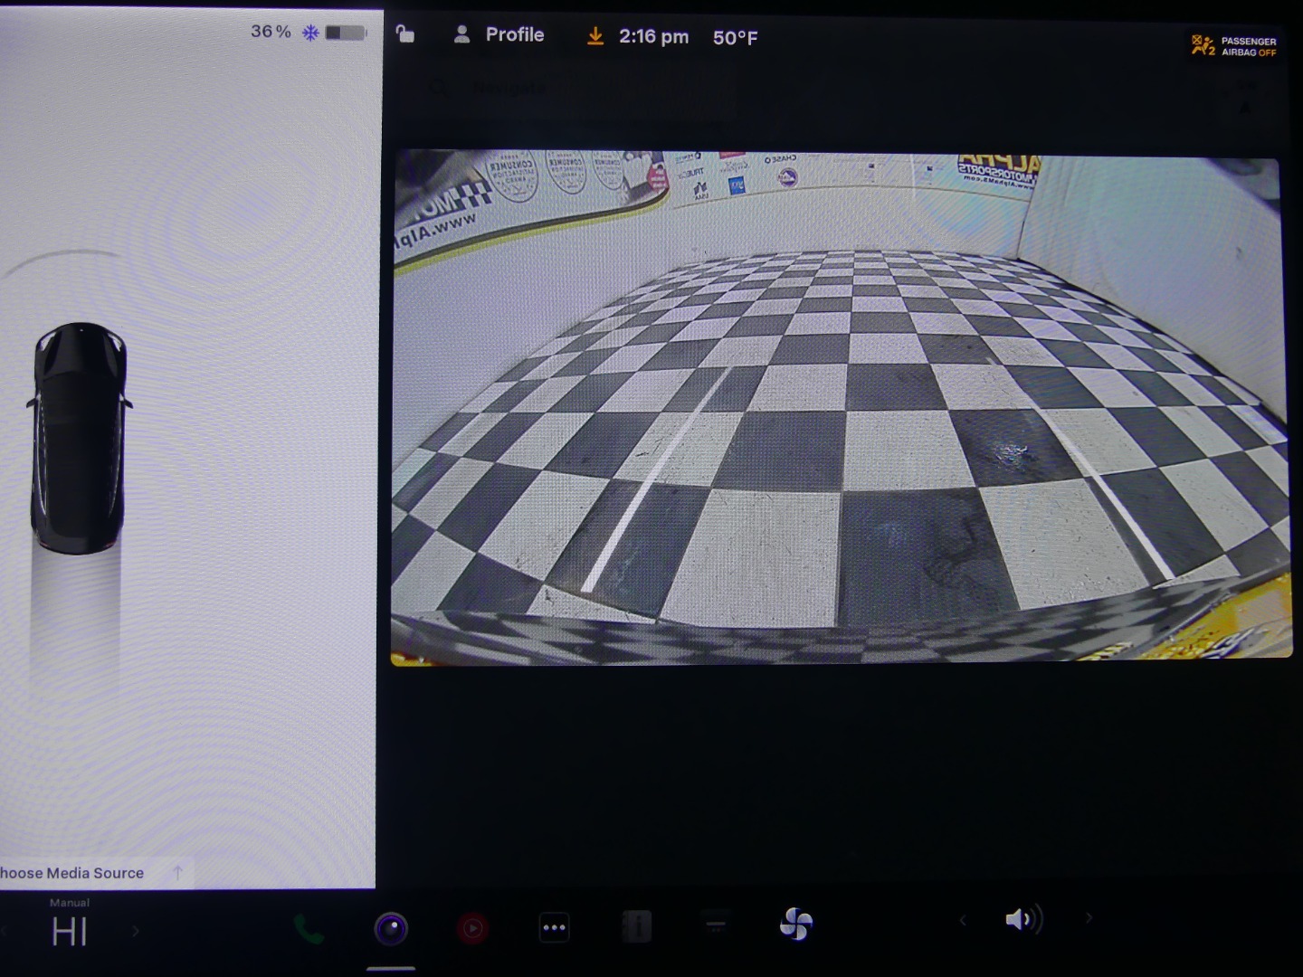
Task: Tap the 50°F outside temperature
Action: point(735,38)
